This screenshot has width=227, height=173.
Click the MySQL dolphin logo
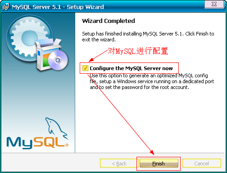pos(37,133)
